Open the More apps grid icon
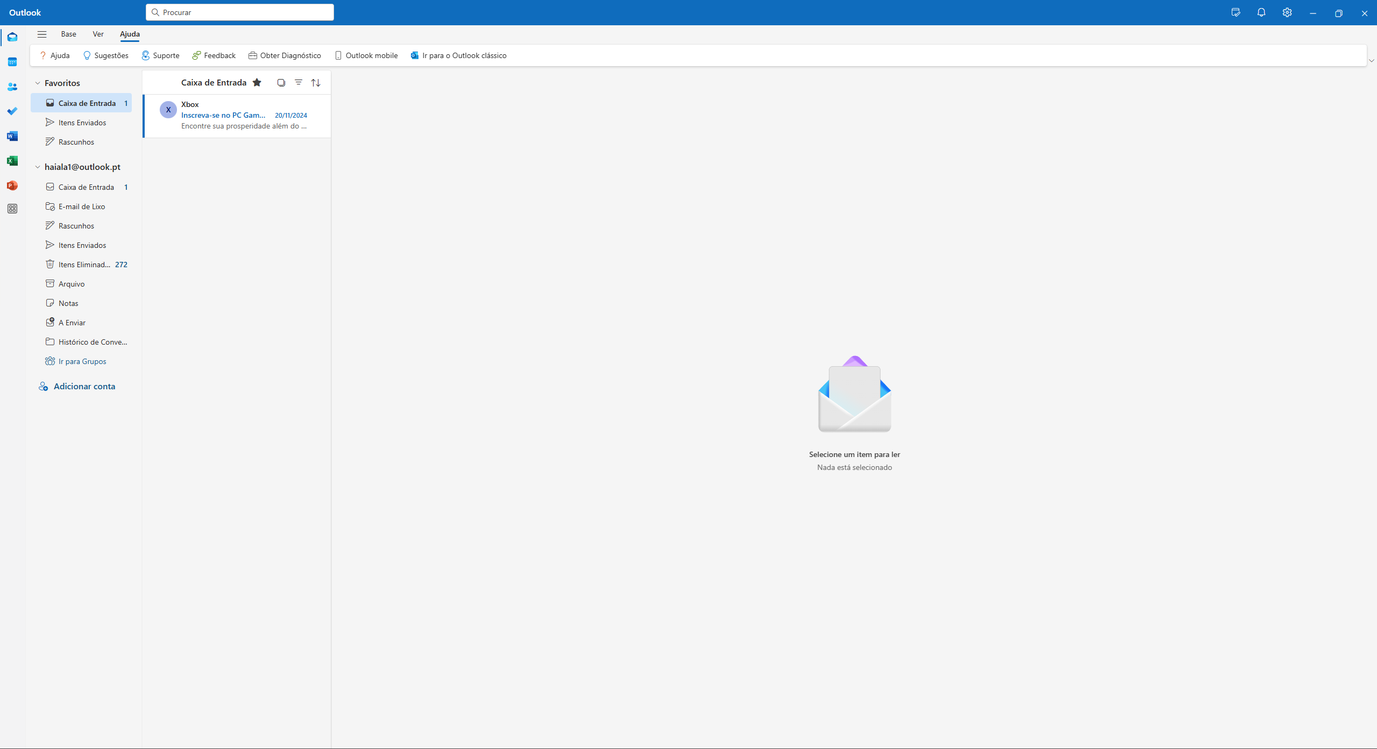 click(x=12, y=209)
